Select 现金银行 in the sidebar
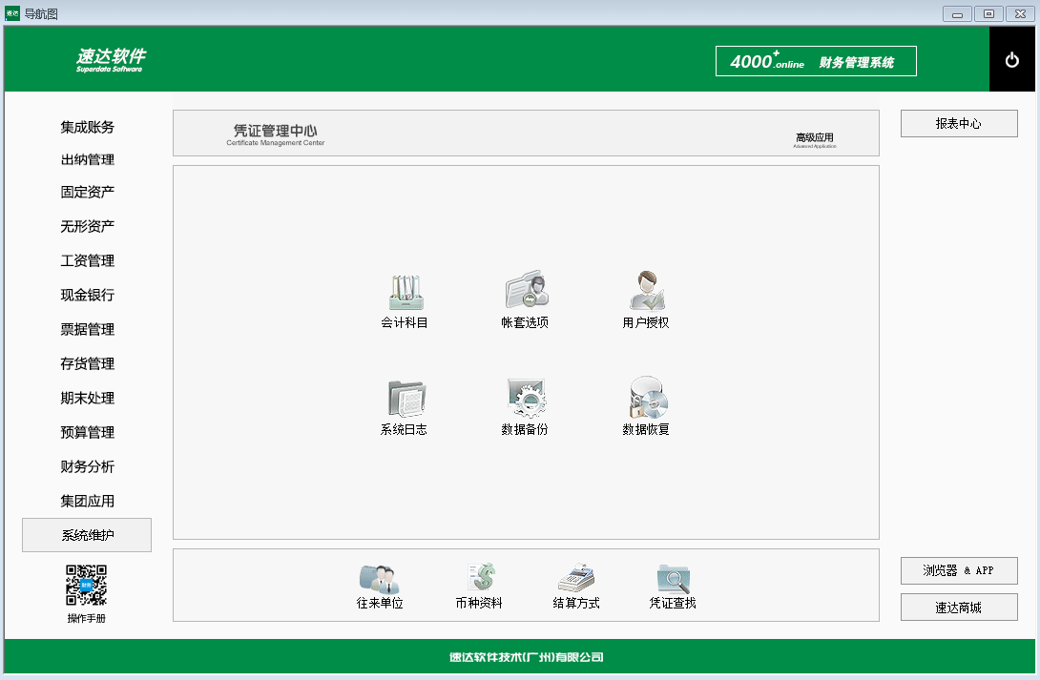The width and height of the screenshot is (1040, 680). (87, 296)
